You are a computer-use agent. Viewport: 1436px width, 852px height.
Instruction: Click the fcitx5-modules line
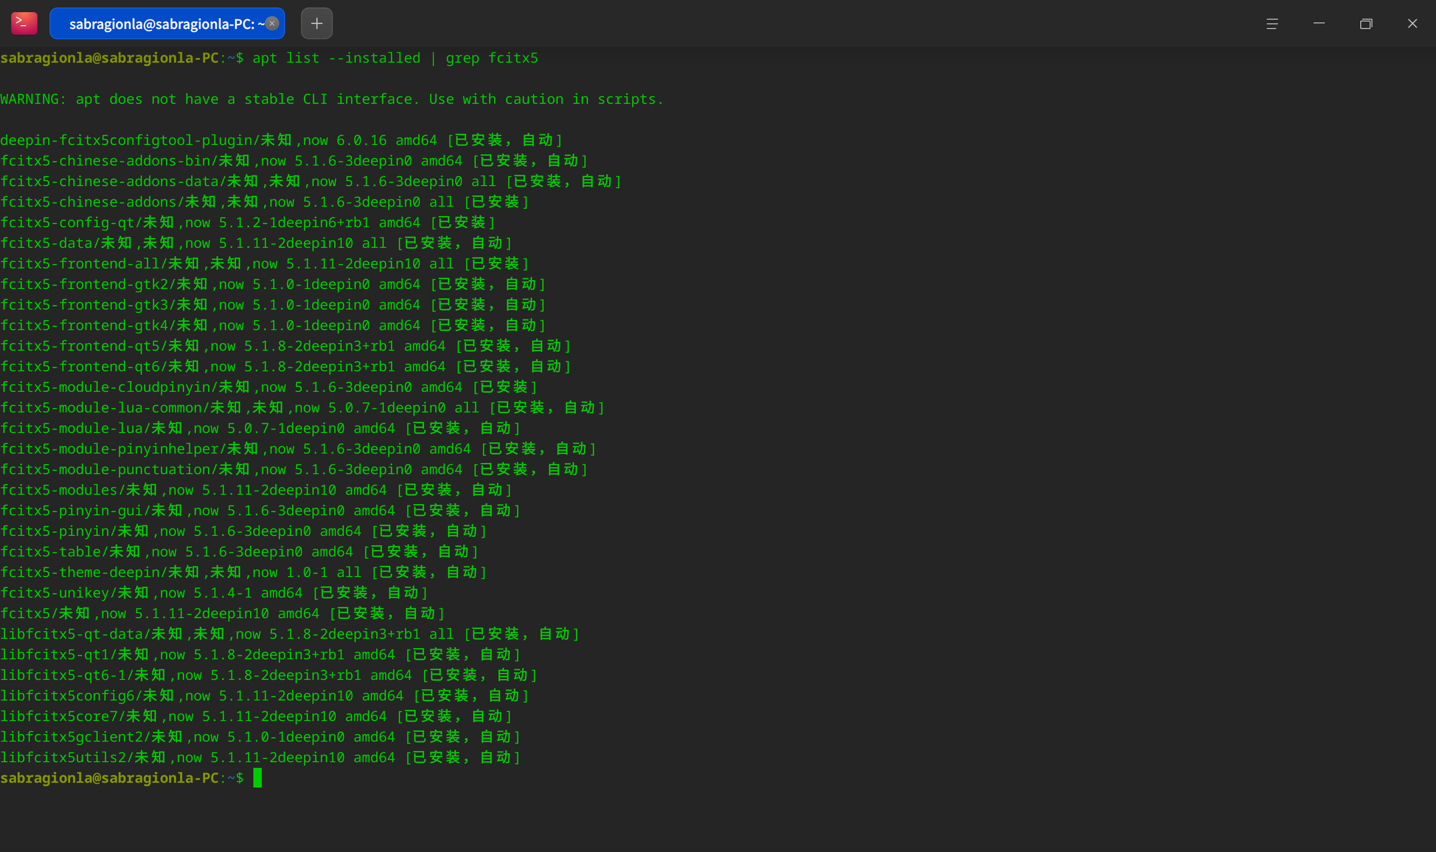pos(256,491)
